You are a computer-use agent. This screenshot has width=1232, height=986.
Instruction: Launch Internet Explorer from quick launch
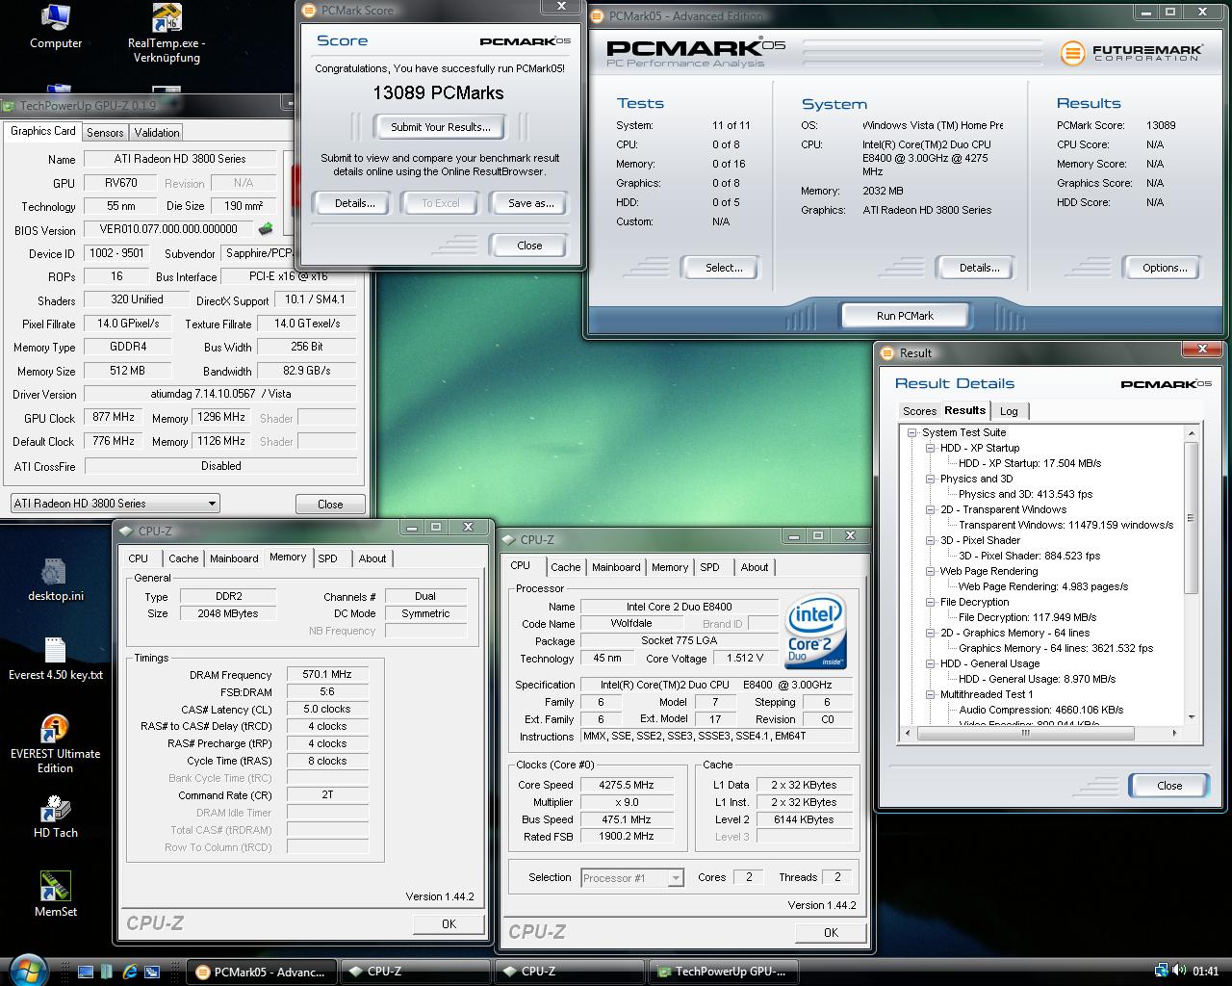pyautogui.click(x=128, y=972)
